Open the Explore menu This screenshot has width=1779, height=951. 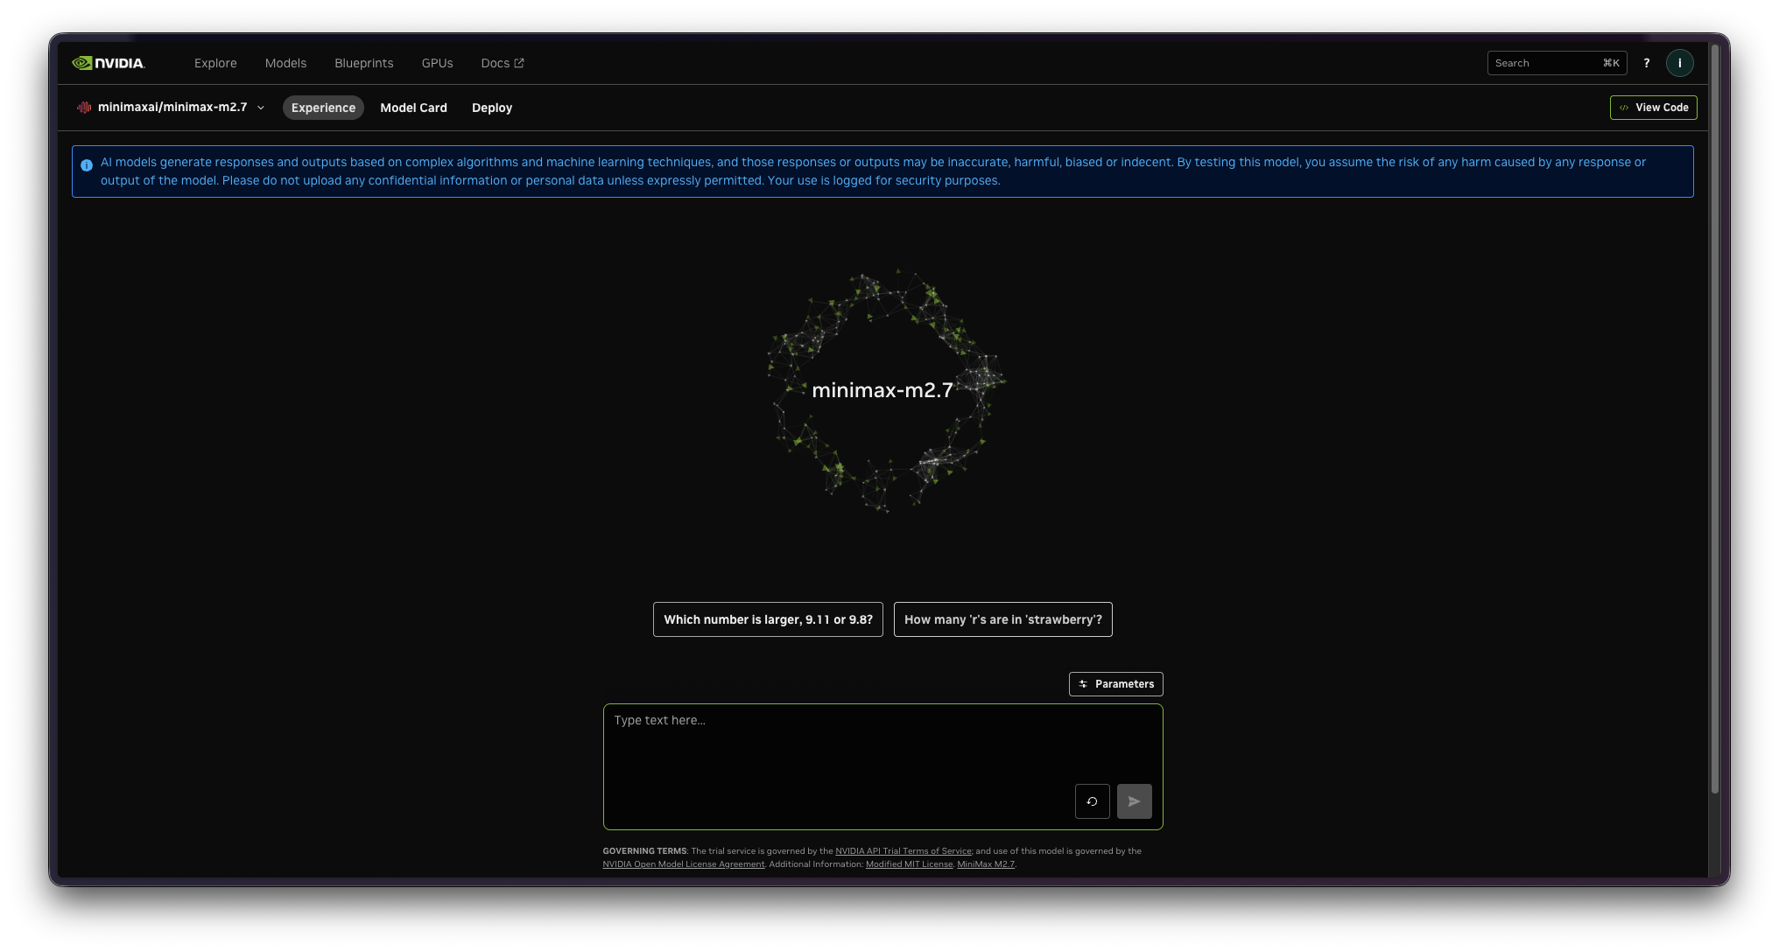tap(215, 63)
